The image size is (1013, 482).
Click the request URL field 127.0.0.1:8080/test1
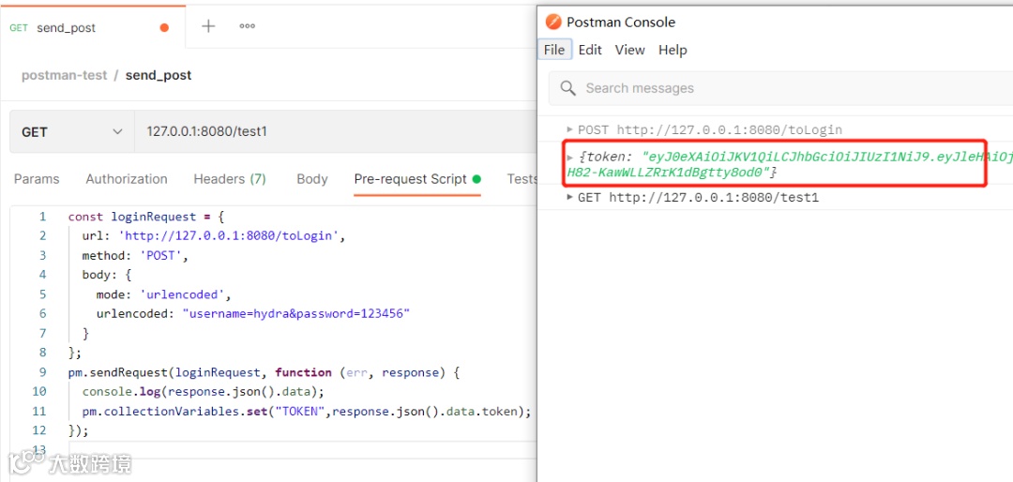pyautogui.click(x=335, y=132)
